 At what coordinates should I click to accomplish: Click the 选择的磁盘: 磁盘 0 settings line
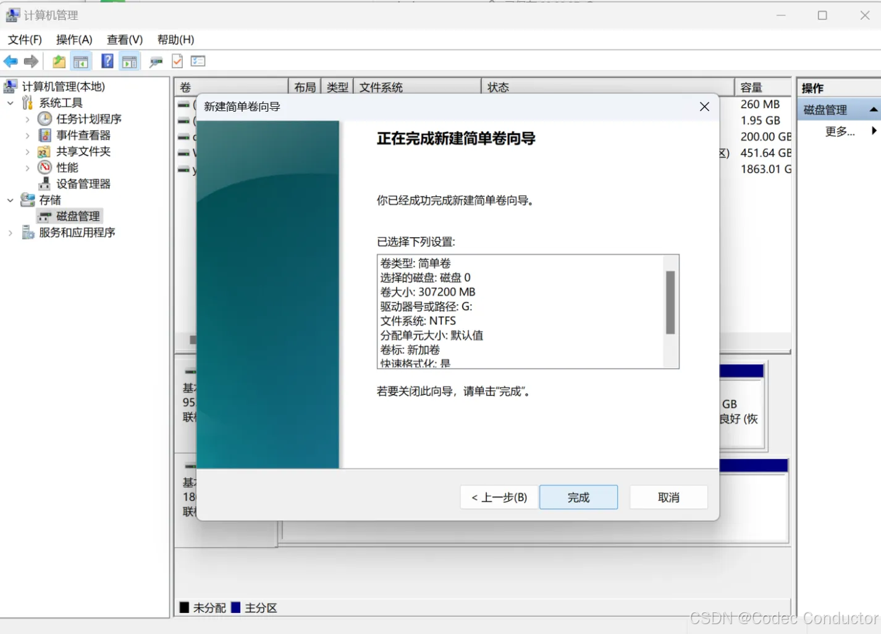point(425,277)
